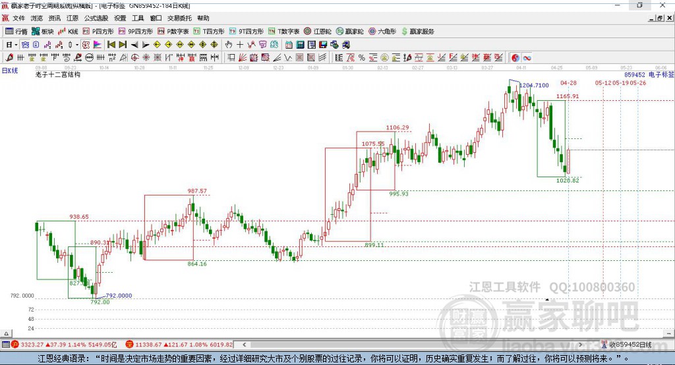Launch the 赢家轮 wheel tool
675x365 pixels.
point(349,32)
